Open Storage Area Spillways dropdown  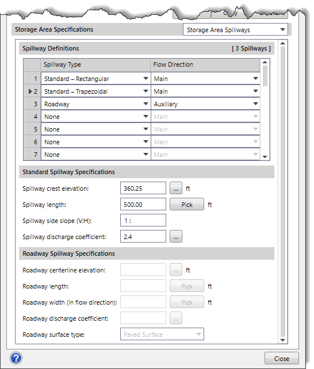tap(235, 30)
